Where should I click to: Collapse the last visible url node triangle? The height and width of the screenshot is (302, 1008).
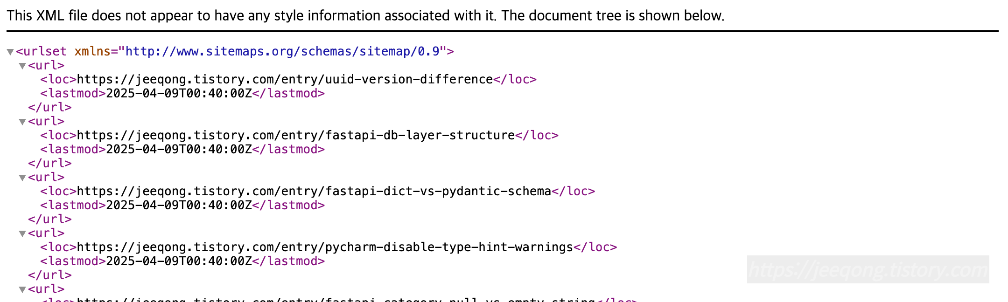coord(22,289)
